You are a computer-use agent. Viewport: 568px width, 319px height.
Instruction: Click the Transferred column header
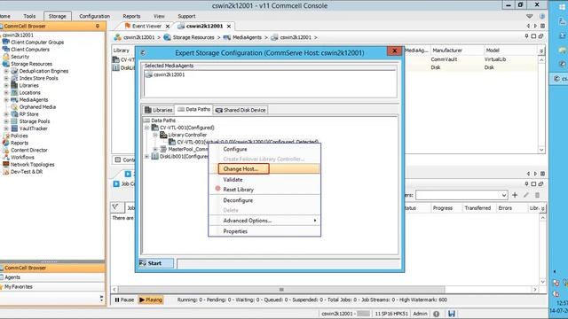pos(477,208)
